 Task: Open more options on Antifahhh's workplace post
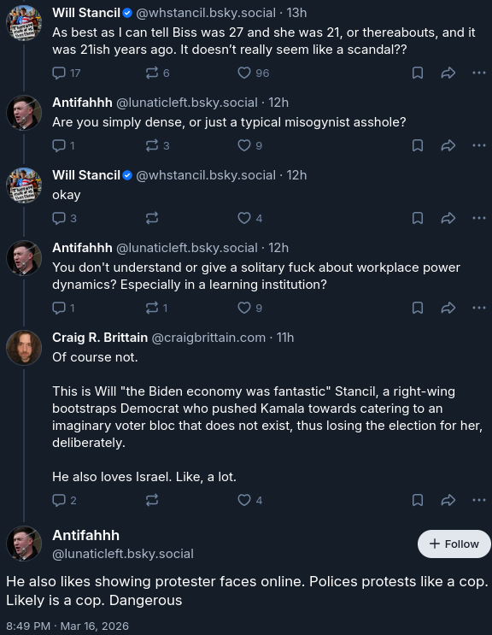[479, 308]
